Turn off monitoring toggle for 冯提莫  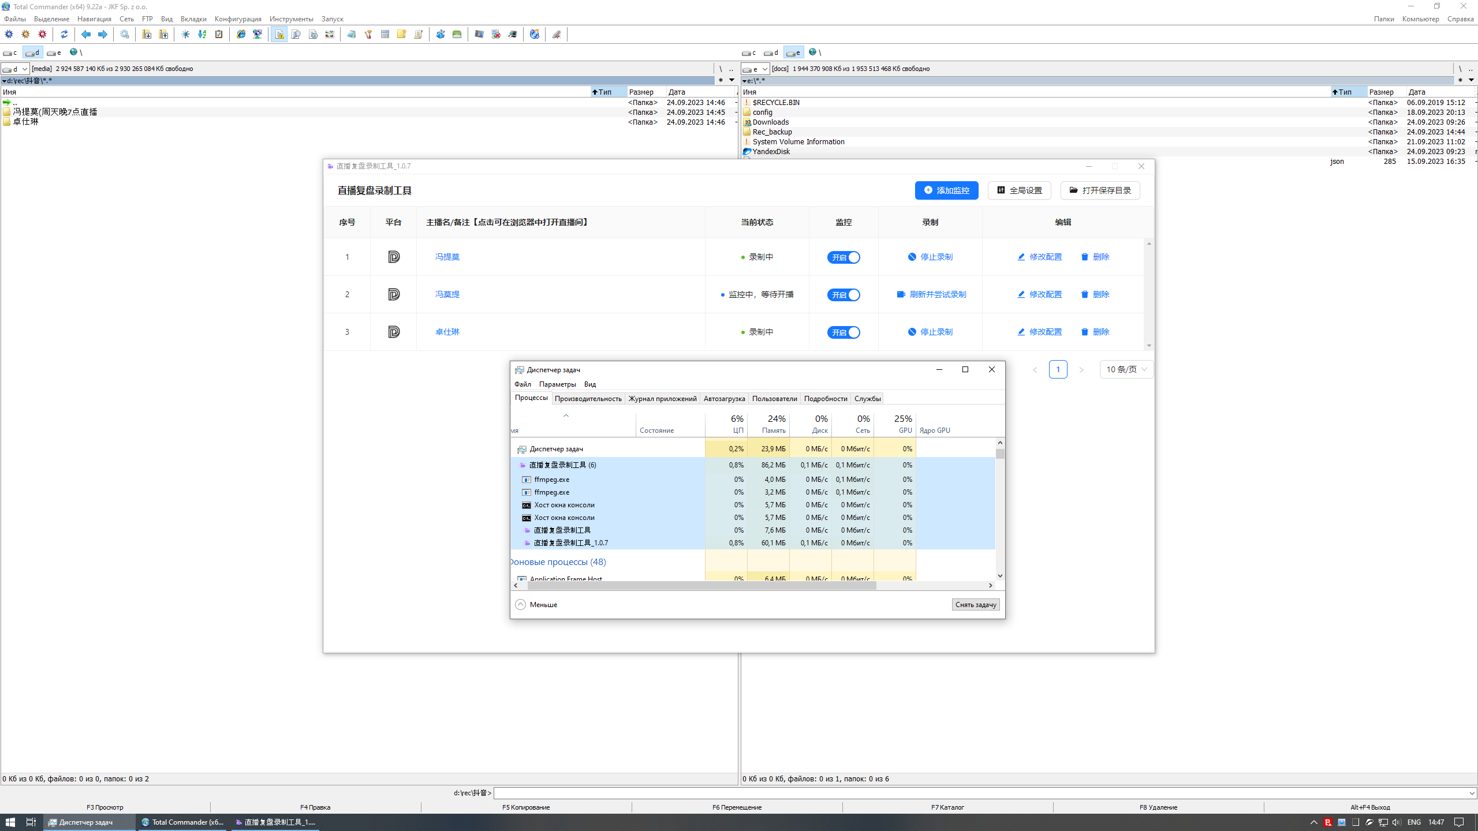point(843,257)
